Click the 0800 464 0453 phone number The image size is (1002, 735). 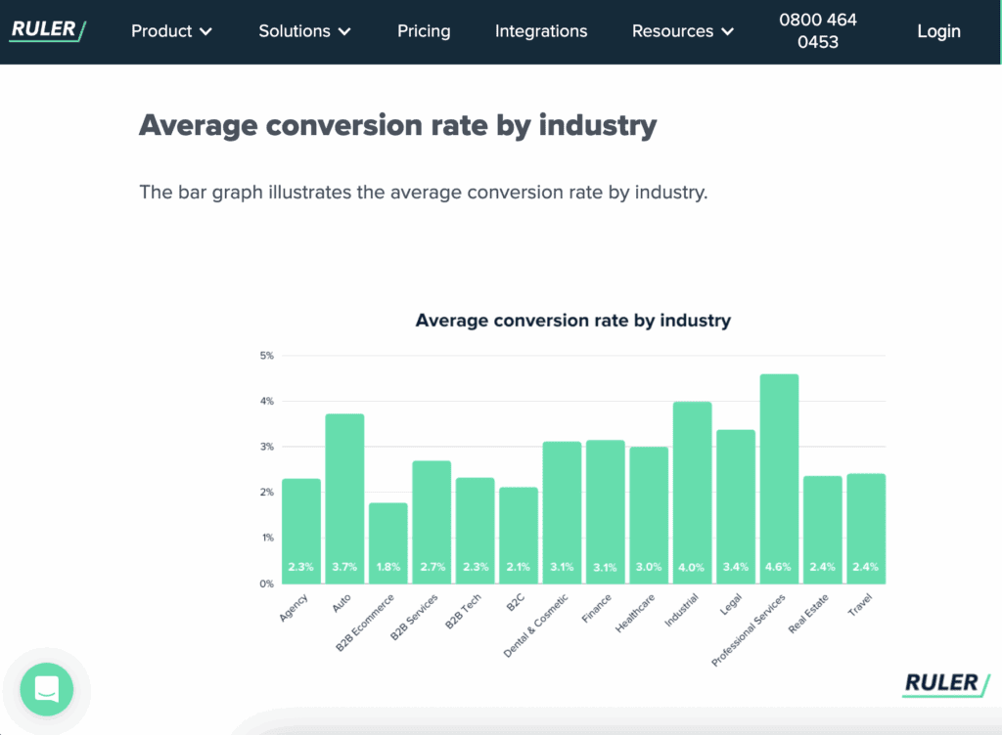pyautogui.click(x=817, y=30)
